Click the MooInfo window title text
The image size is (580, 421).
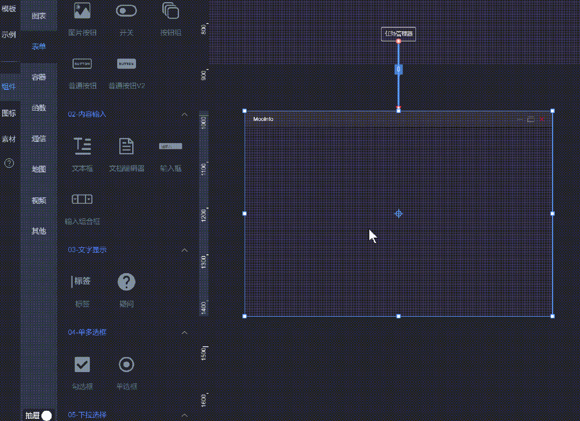click(x=263, y=119)
